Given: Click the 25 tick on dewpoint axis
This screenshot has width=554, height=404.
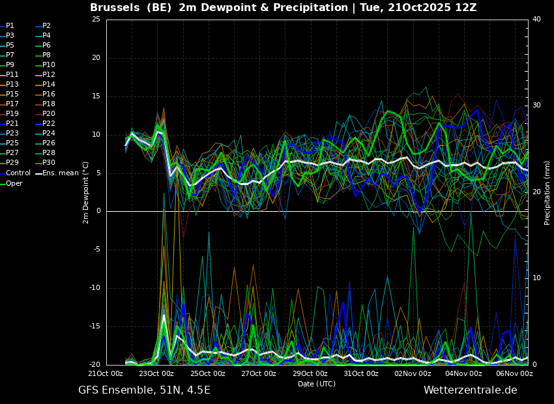Looking at the screenshot, I should tap(96, 20).
